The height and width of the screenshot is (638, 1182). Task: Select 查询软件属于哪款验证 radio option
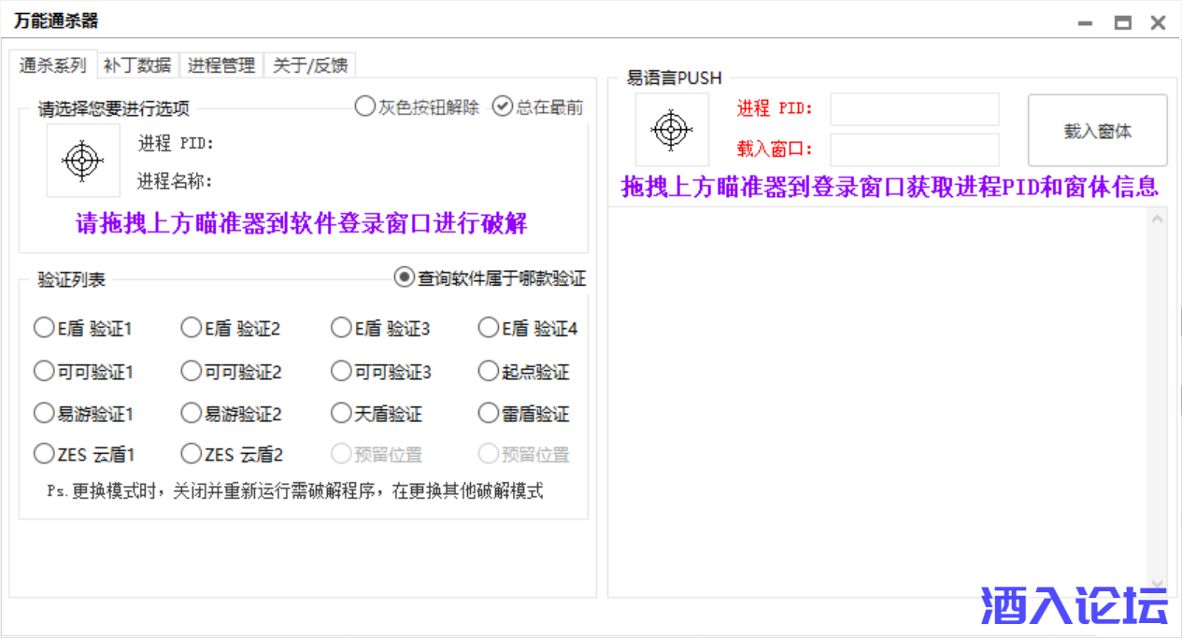pyautogui.click(x=405, y=277)
